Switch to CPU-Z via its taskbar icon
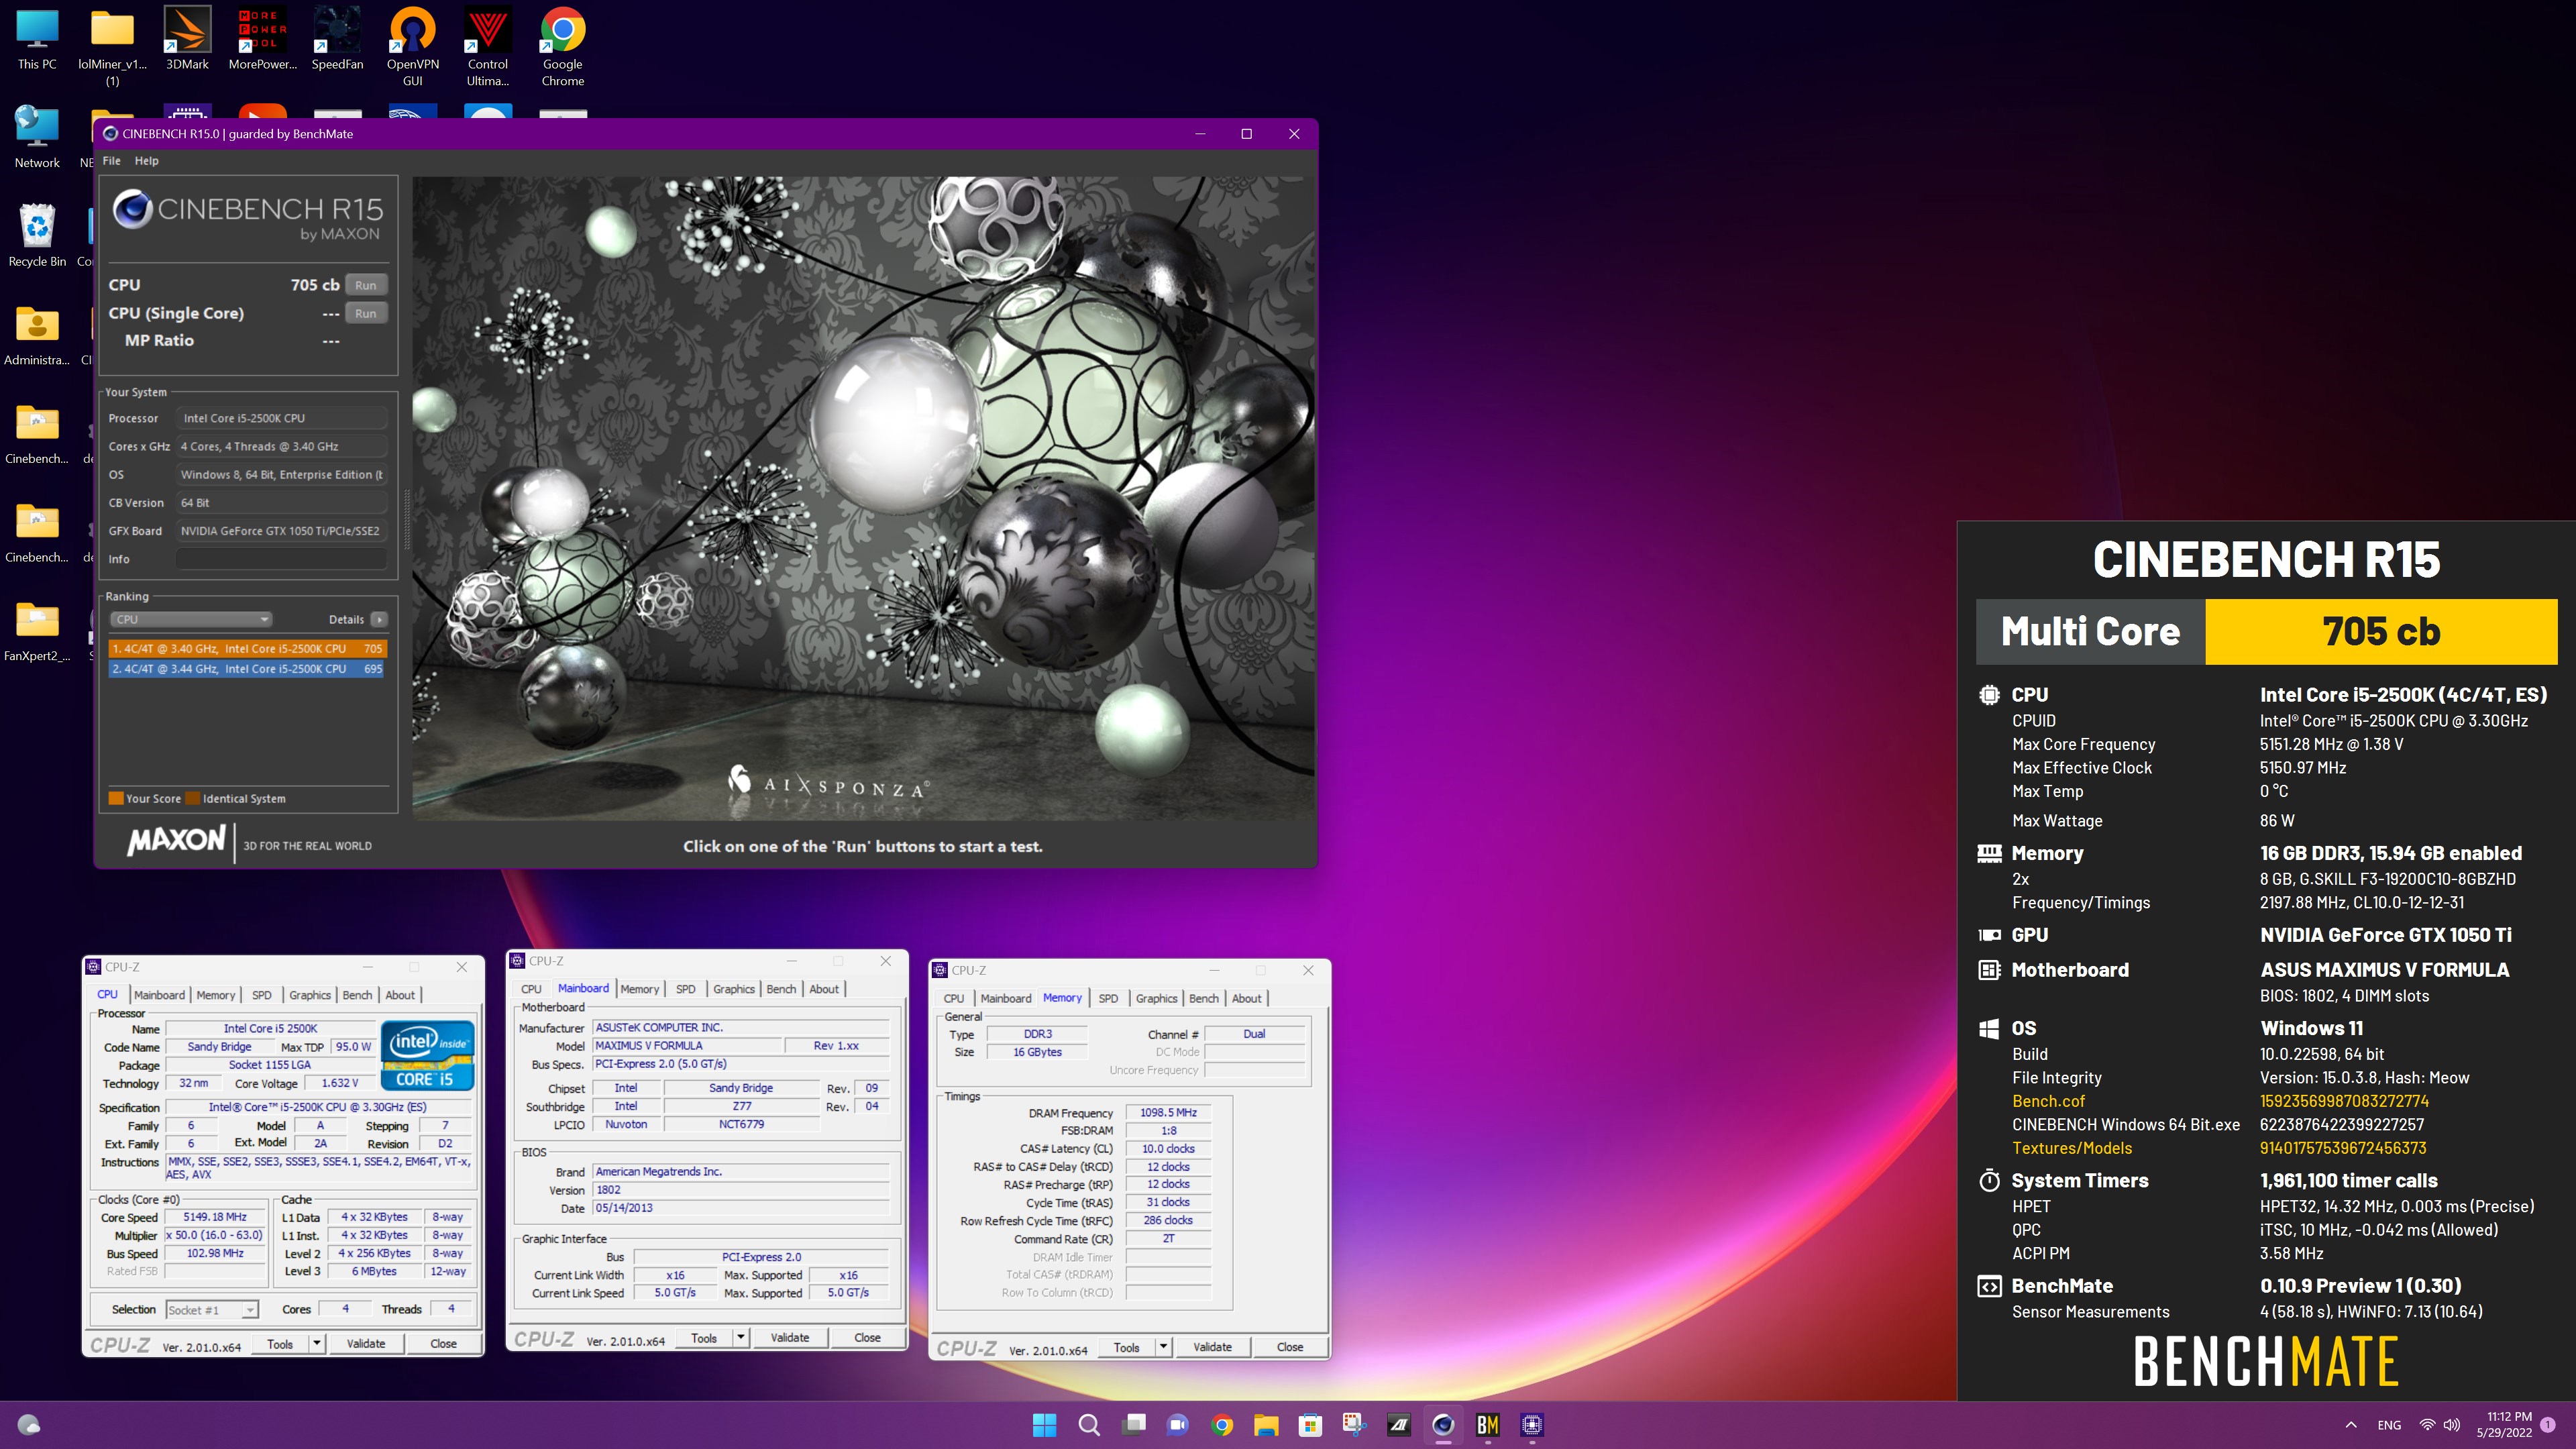2576x1449 pixels. click(1532, 1424)
